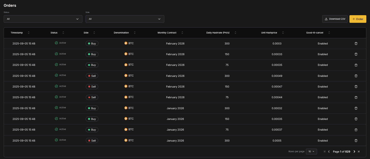Sort by Timestamp column arrows
The width and height of the screenshot is (370, 159).
[29, 33]
